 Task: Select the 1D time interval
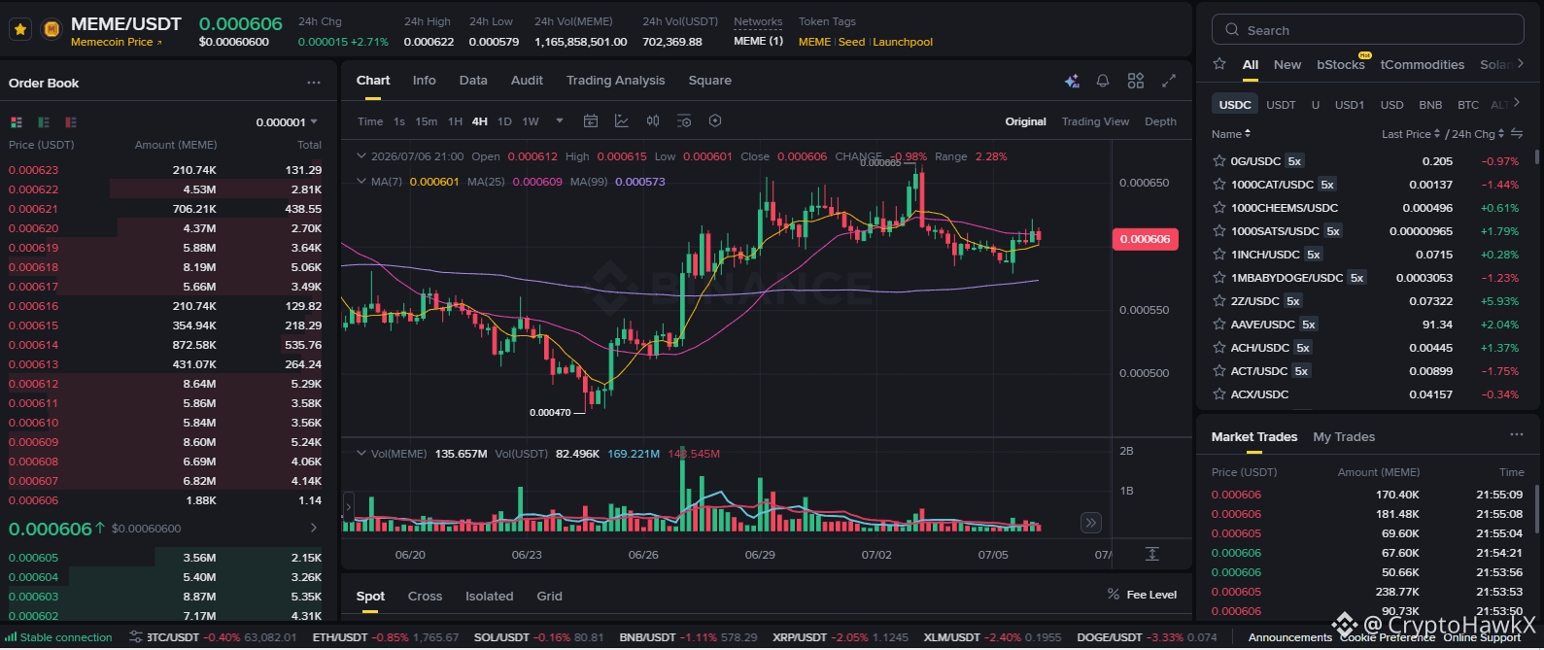click(504, 122)
